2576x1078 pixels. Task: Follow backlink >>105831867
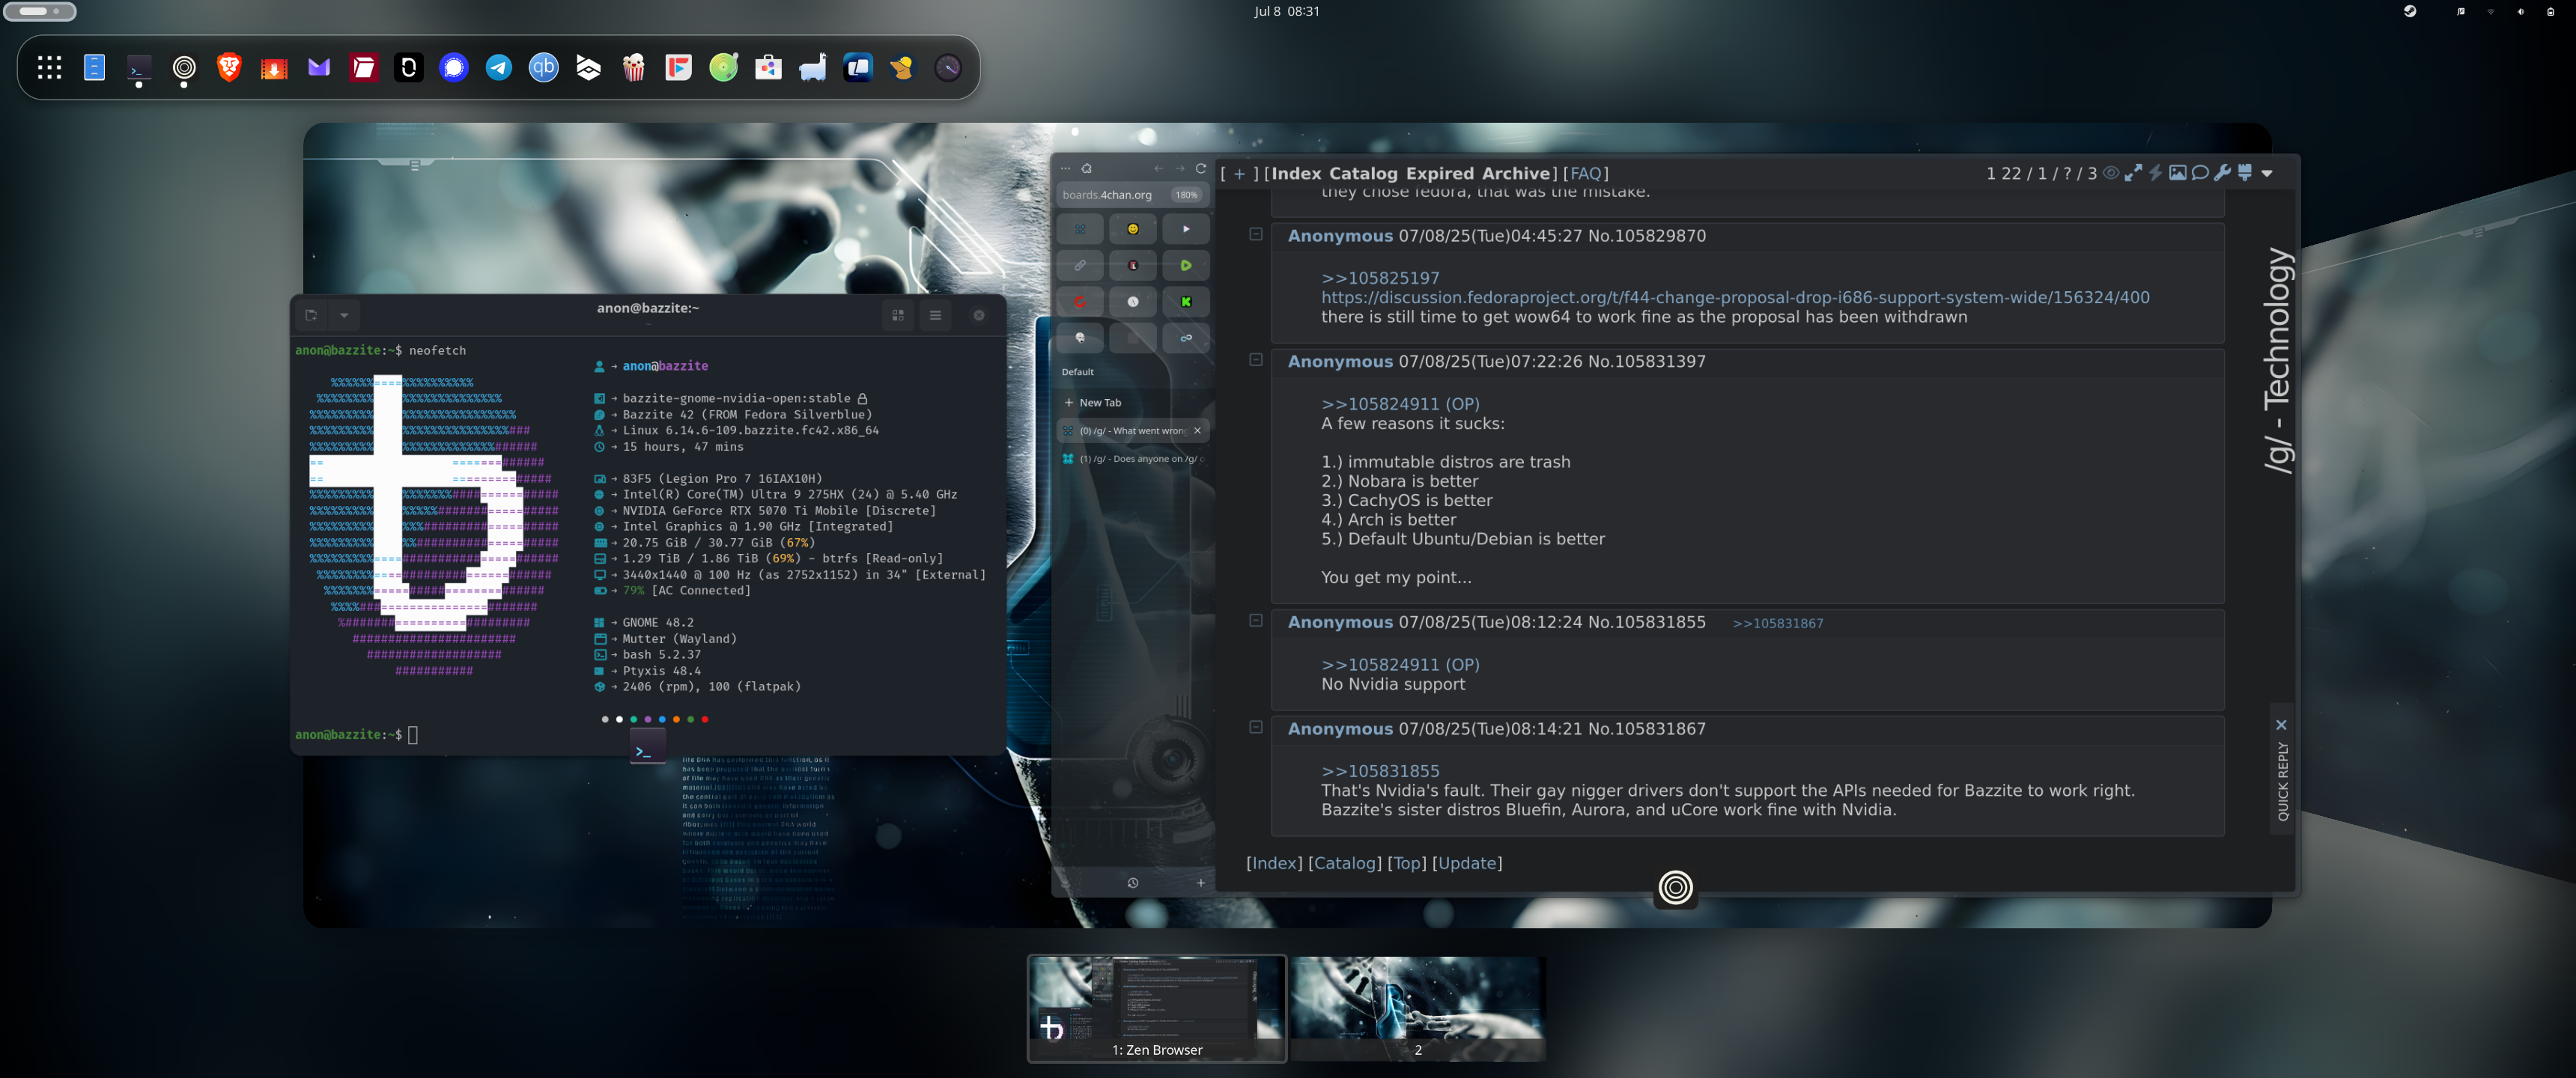pyautogui.click(x=1777, y=623)
